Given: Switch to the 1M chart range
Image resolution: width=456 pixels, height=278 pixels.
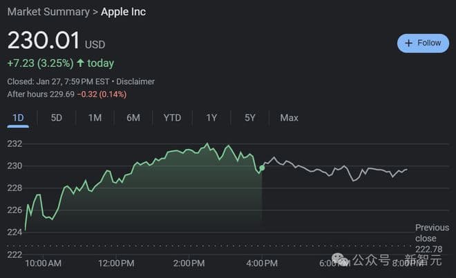Looking at the screenshot, I should [95, 118].
